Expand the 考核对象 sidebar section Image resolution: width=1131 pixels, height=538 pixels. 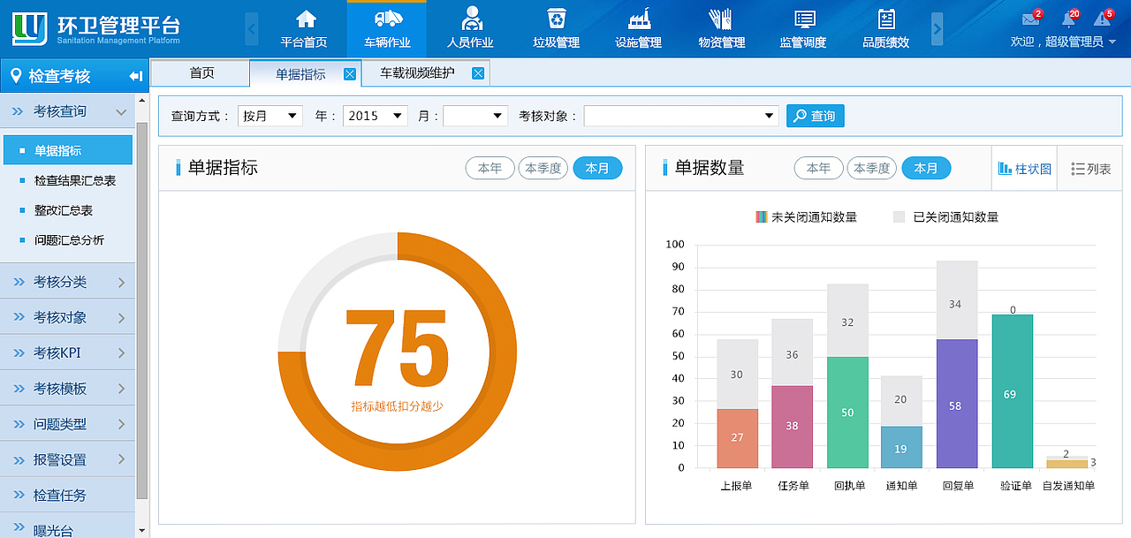tap(68, 317)
